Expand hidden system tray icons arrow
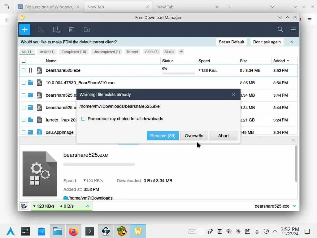This screenshot has width=317, height=238. click(275, 231)
